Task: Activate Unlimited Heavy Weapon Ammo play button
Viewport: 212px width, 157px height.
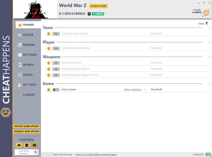Action: pyautogui.click(x=56, y=75)
